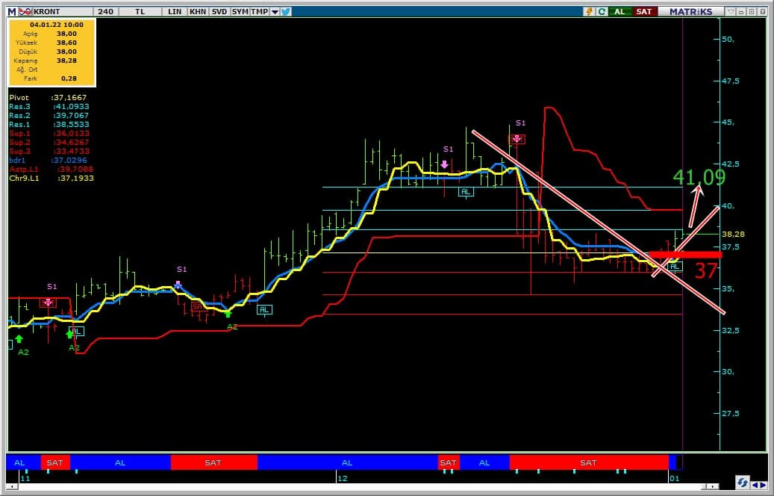Toggle LIN linear scale mode

point(175,12)
